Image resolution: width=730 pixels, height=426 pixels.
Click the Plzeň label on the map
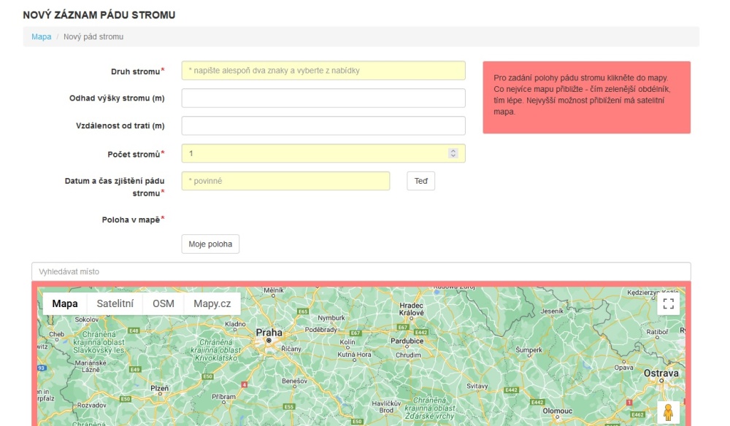[x=159, y=389]
